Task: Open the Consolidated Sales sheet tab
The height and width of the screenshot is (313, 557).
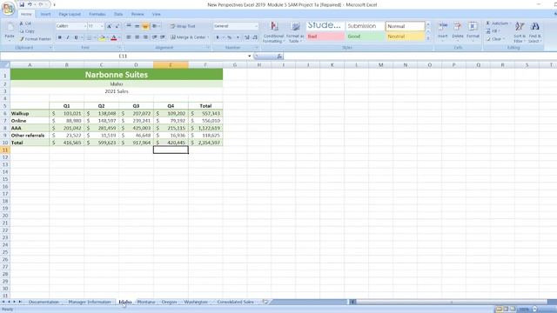Action: click(235, 302)
